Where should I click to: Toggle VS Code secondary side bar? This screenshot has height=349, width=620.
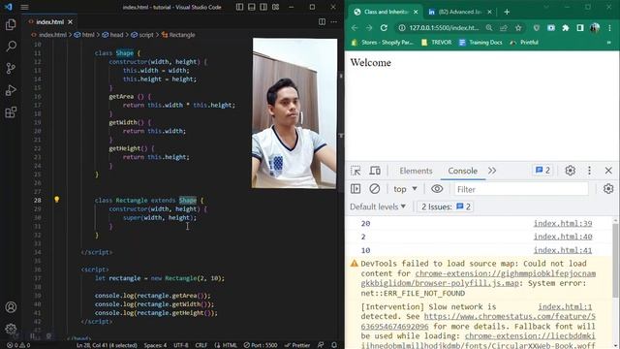[263, 7]
